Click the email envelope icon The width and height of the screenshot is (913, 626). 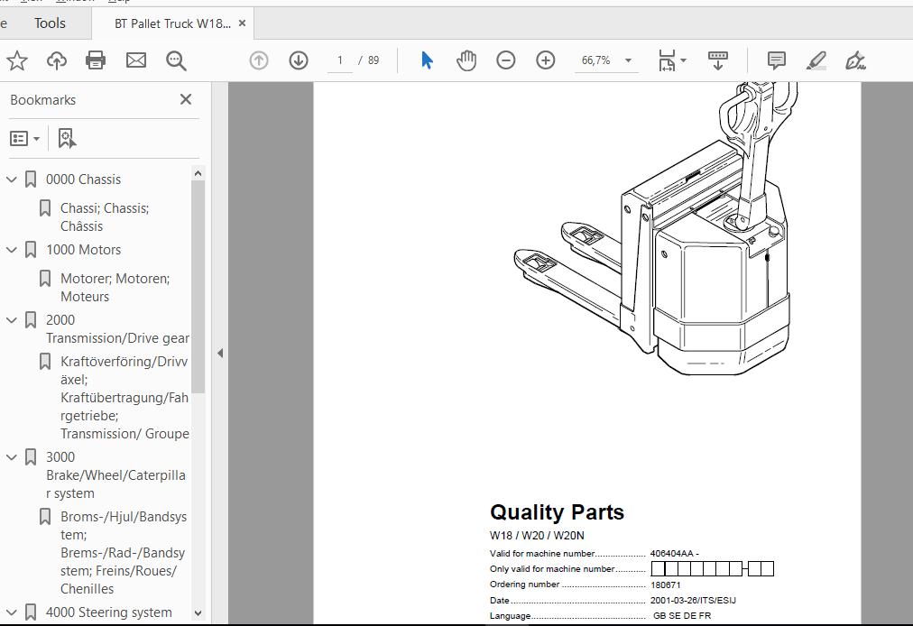[x=135, y=60]
